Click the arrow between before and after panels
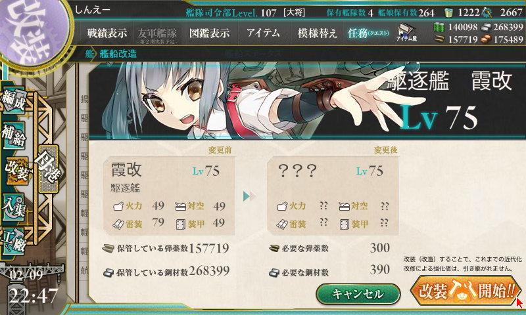This screenshot has width=526, height=315. point(250,196)
